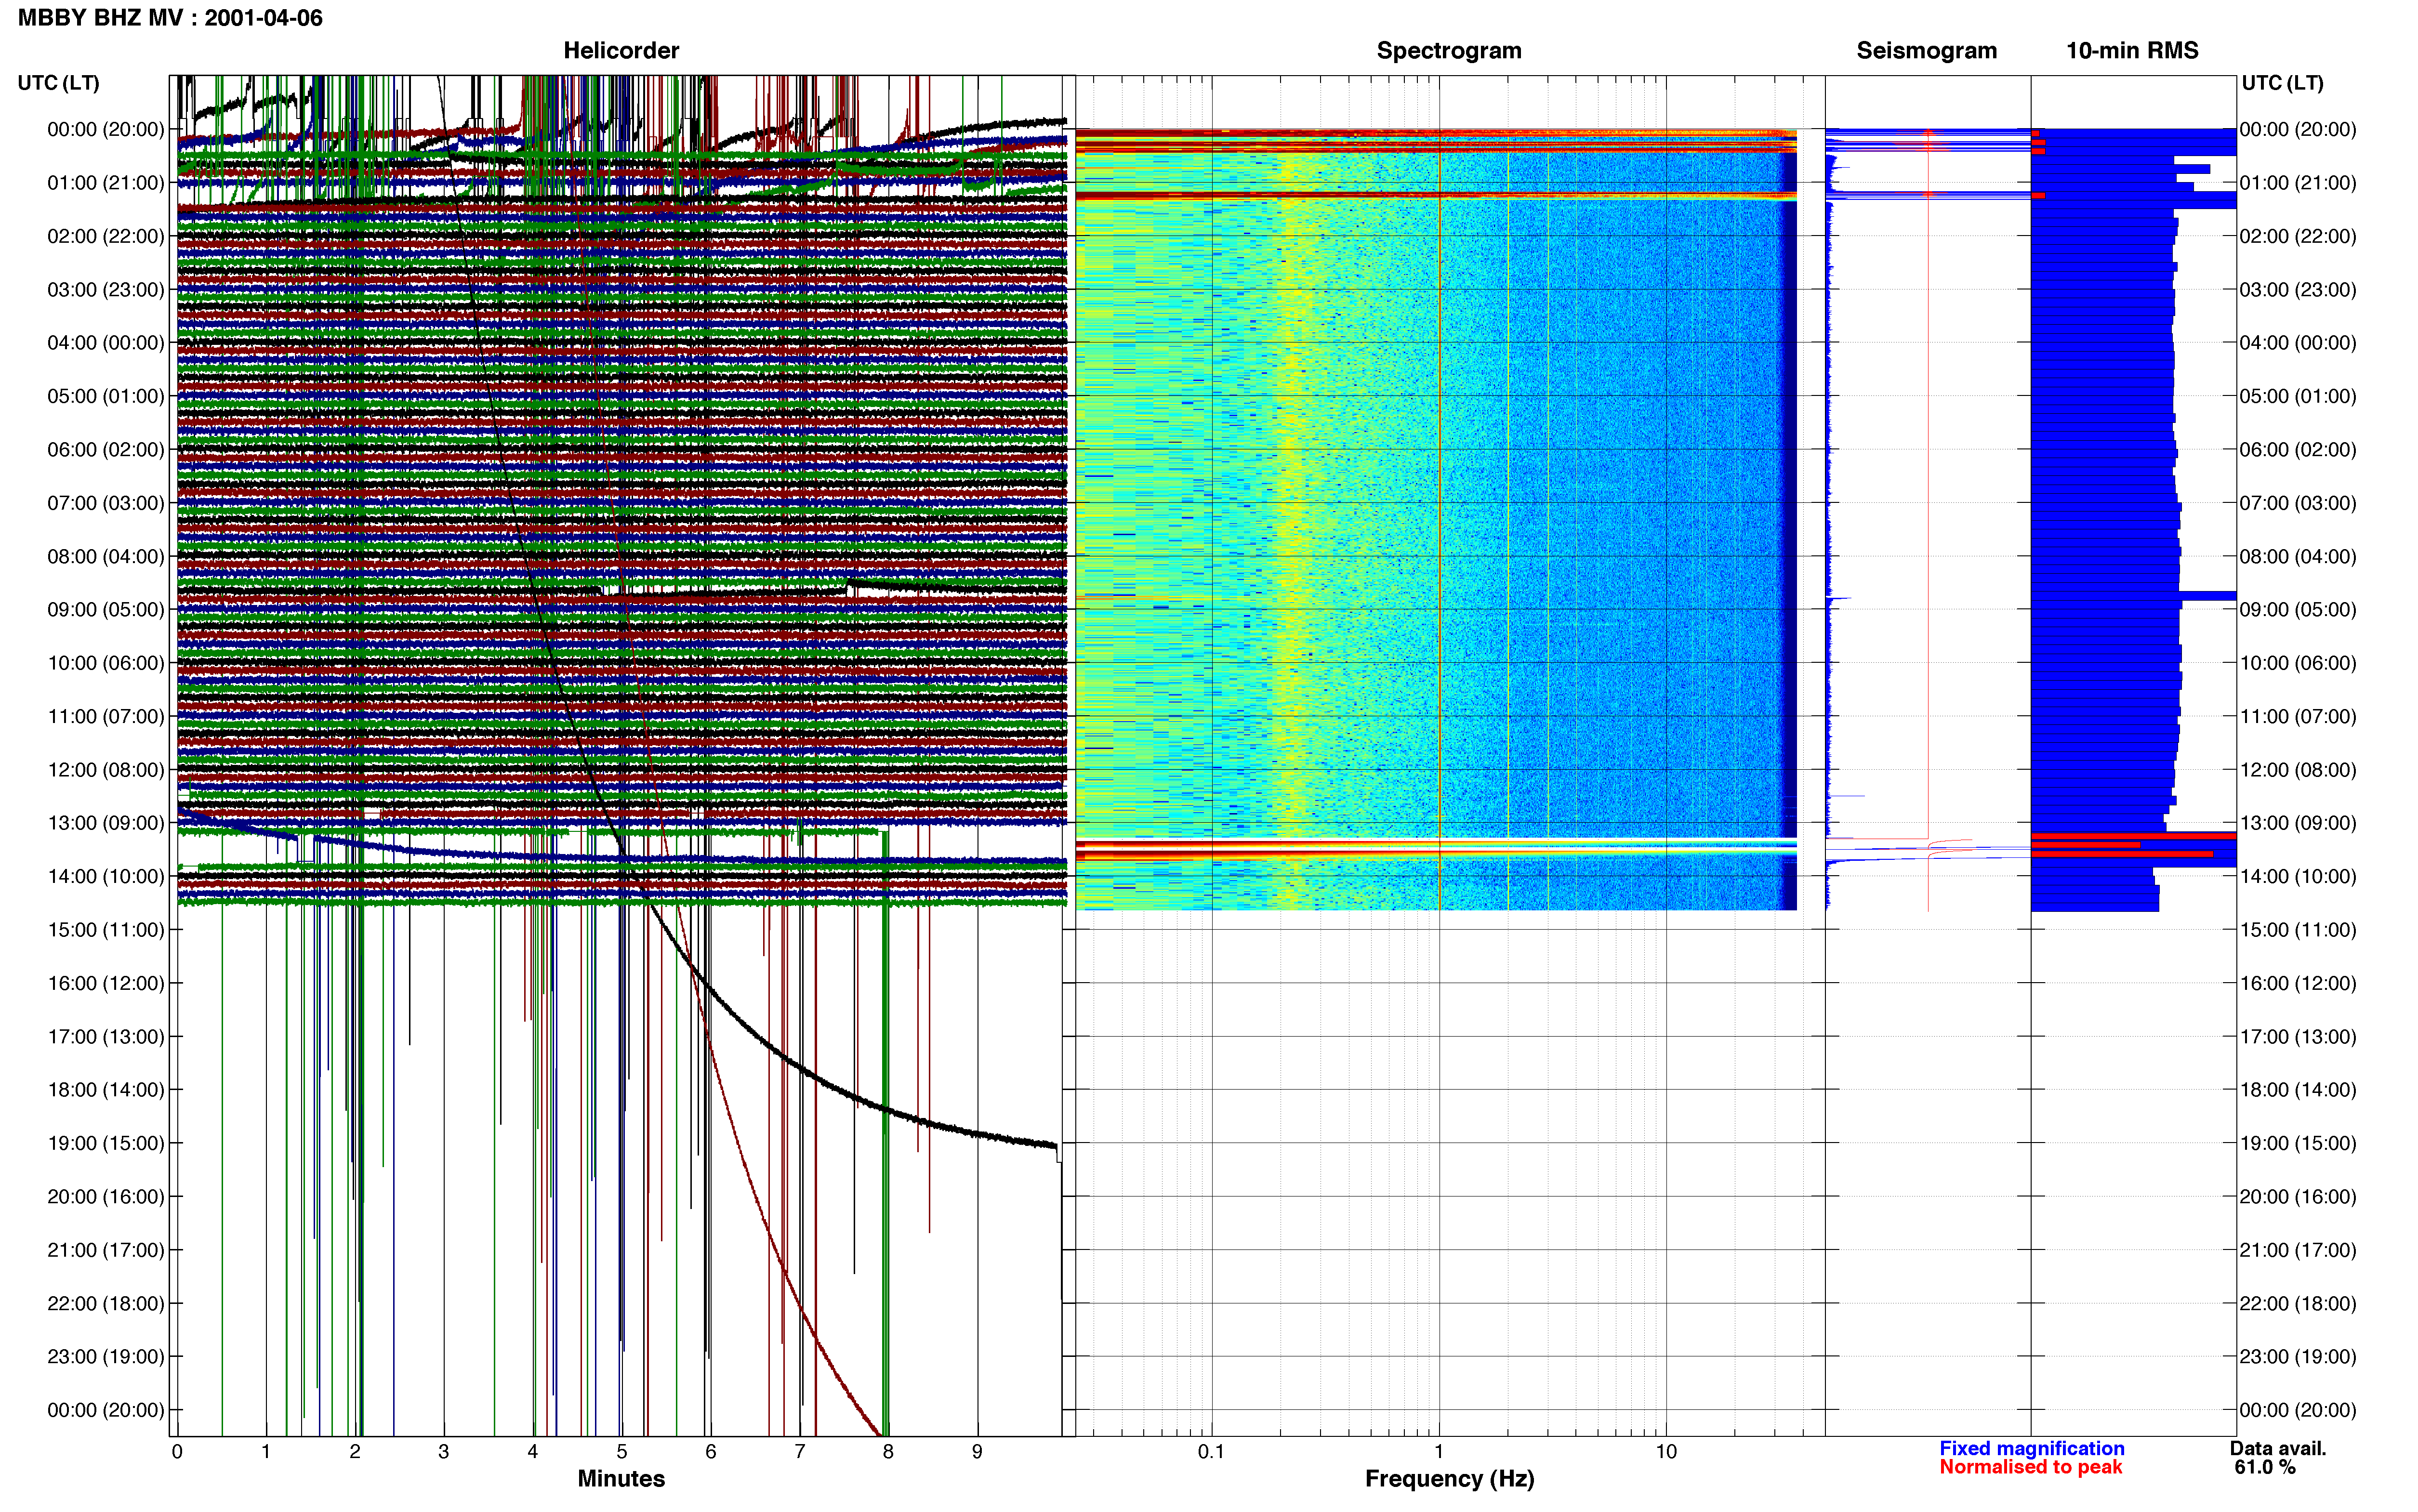Click the 'Minutes' x-axis label
This screenshot has width=2418, height=1512.
point(621,1478)
